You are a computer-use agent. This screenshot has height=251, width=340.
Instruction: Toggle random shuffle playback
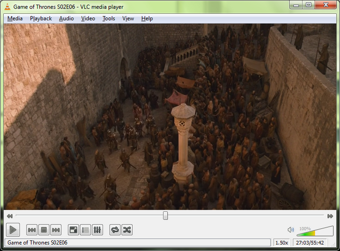(x=127, y=230)
